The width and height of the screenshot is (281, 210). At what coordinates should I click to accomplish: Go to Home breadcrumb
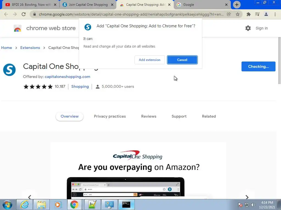coord(7,48)
